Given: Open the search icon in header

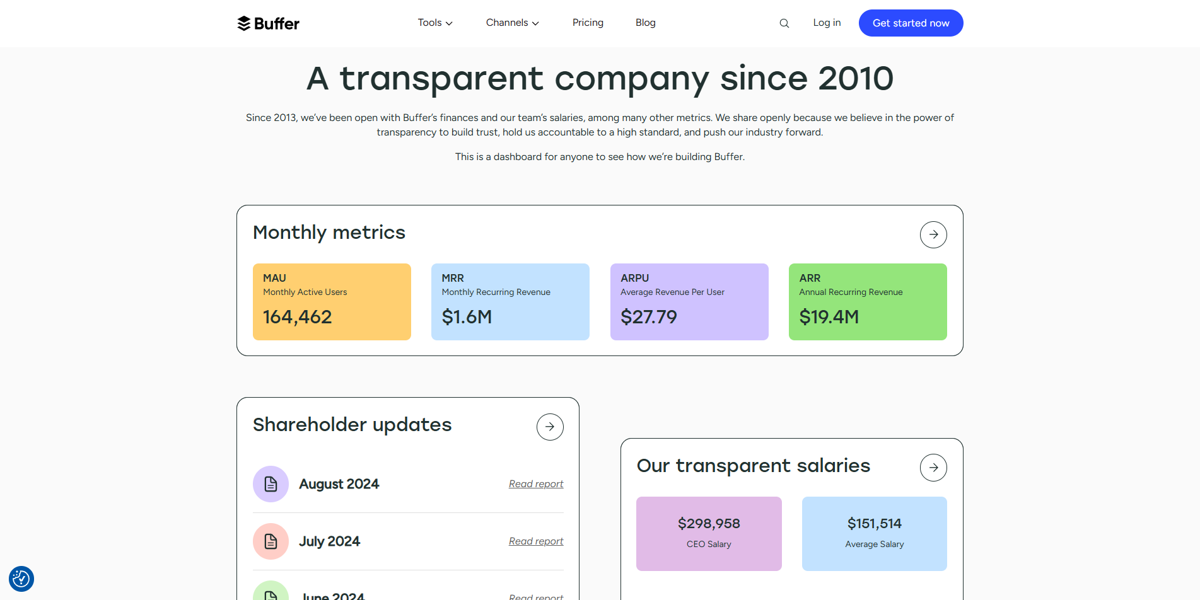Looking at the screenshot, I should pos(784,23).
